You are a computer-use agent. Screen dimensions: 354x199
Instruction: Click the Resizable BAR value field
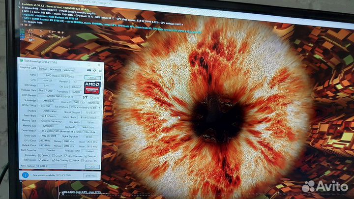click(x=90, y=151)
